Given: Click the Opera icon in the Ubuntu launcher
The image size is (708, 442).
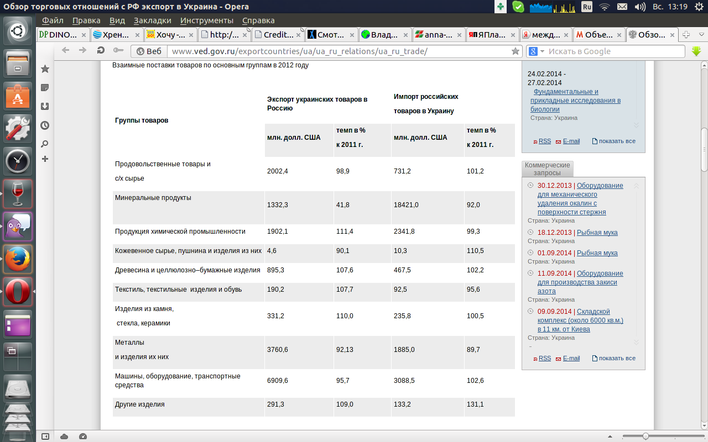Looking at the screenshot, I should pyautogui.click(x=18, y=291).
